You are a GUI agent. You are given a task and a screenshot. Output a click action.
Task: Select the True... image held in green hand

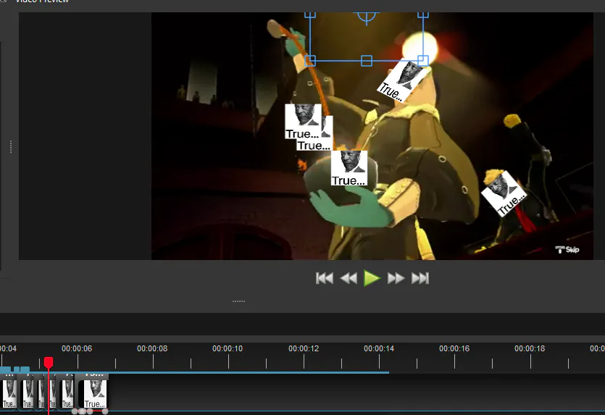tap(349, 168)
